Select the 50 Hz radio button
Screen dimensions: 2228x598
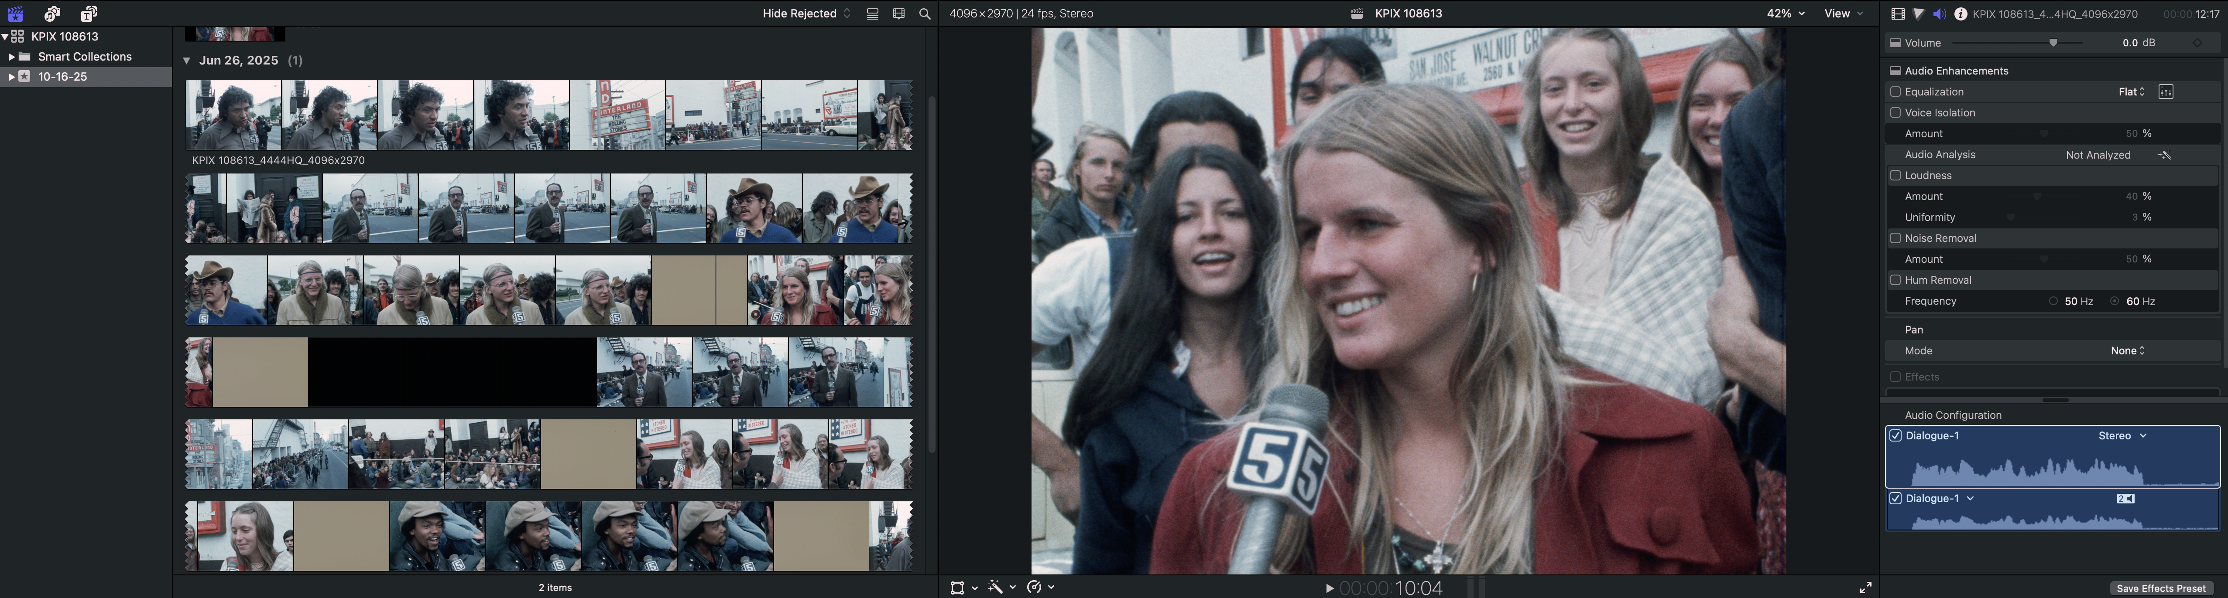(x=2053, y=302)
